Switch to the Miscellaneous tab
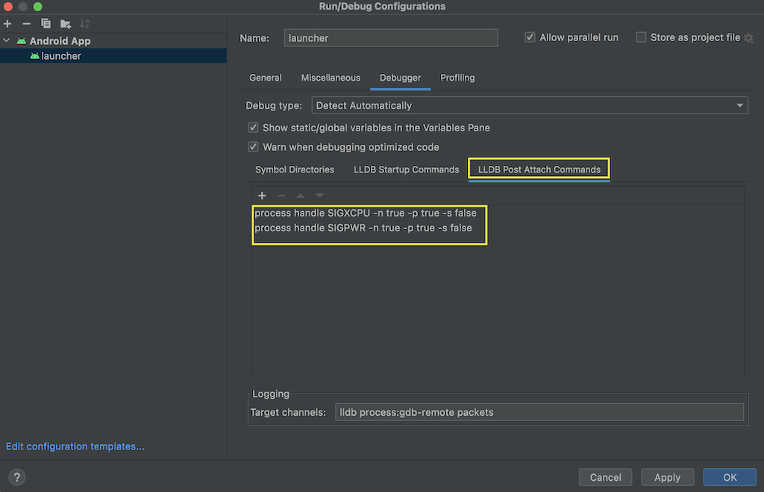The image size is (764, 492). coord(331,78)
